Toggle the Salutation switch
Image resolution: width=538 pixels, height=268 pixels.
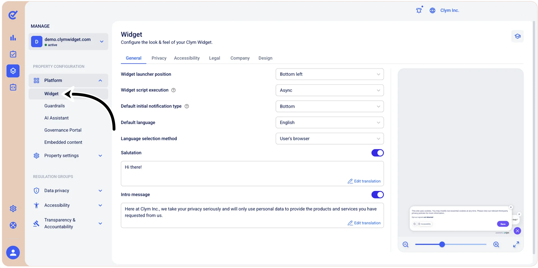(x=377, y=153)
